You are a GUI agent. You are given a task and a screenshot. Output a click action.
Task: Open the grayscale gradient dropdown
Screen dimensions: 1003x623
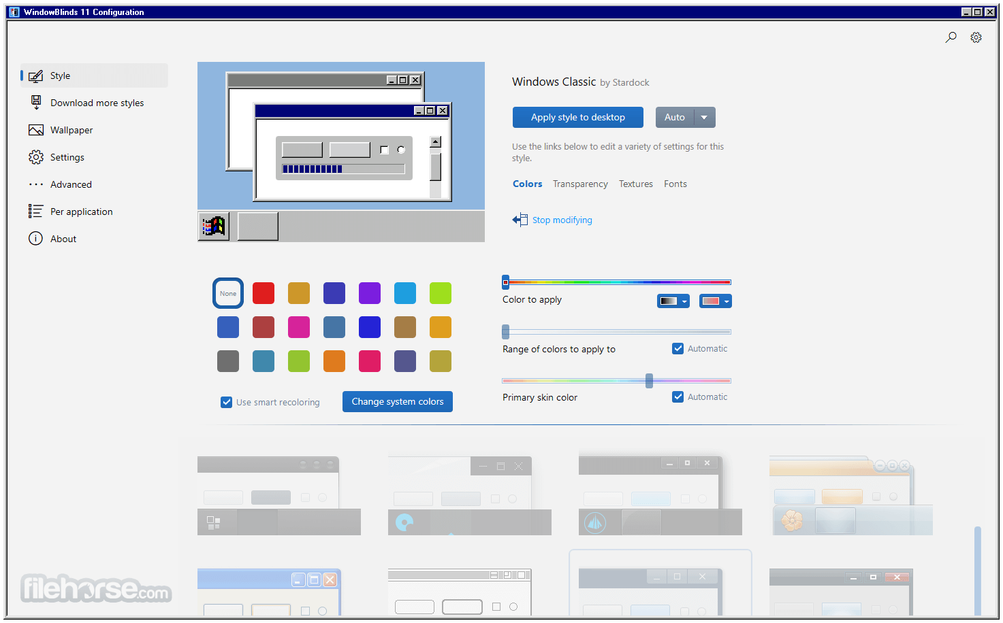click(673, 301)
